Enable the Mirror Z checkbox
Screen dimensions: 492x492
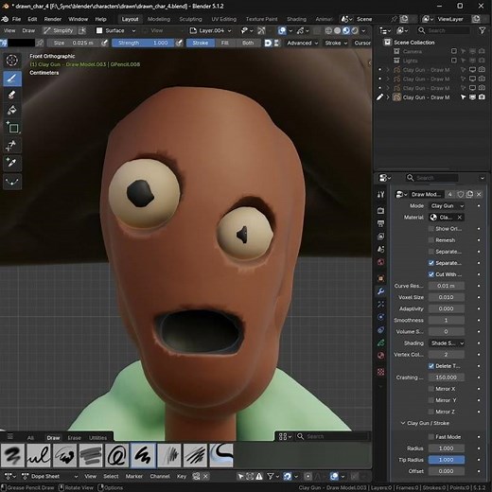(x=431, y=412)
